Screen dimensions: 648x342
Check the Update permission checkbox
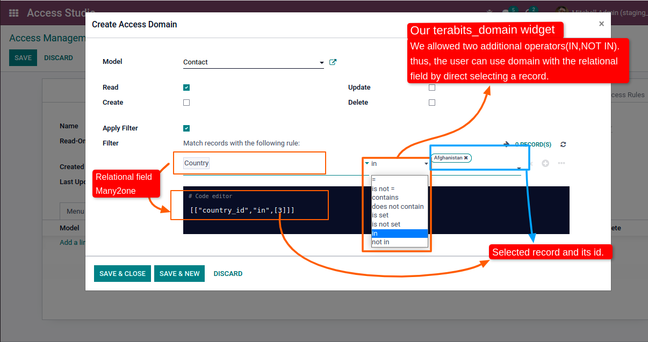[432, 88]
